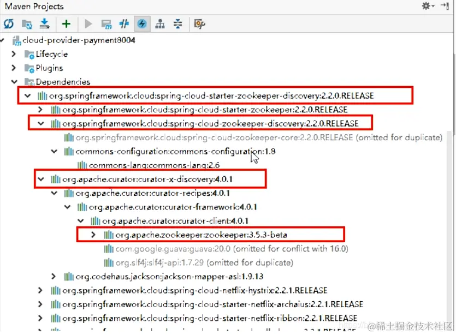This screenshot has width=456, height=335.
Task: Select the Dependencies folder label
Action: pyautogui.click(x=63, y=82)
